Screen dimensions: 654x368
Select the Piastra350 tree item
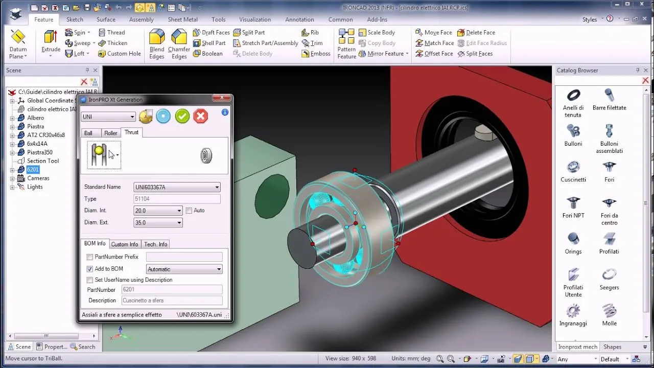coord(40,152)
